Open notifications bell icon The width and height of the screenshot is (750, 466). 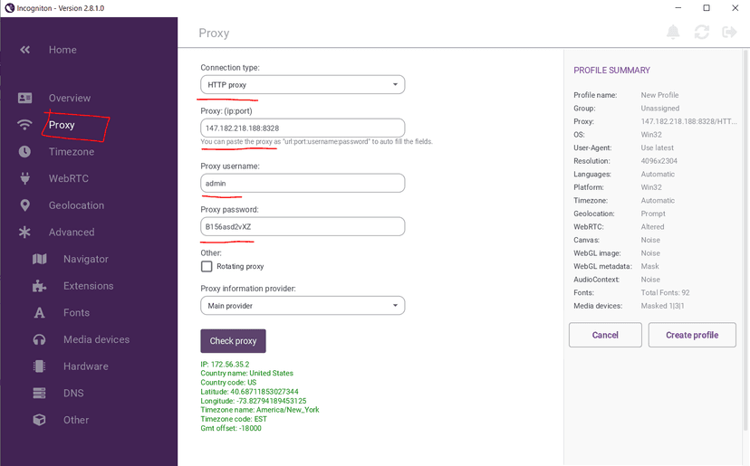pyautogui.click(x=673, y=33)
